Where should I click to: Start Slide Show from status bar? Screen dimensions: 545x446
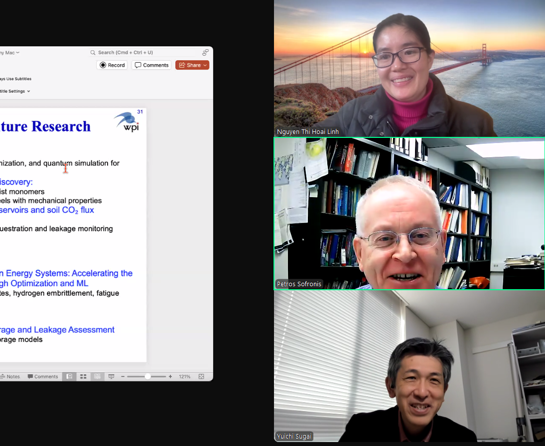(x=111, y=377)
